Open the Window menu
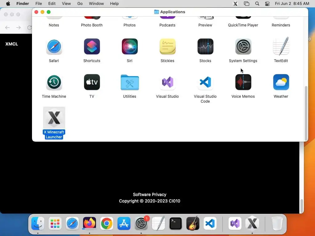 coord(96,4)
